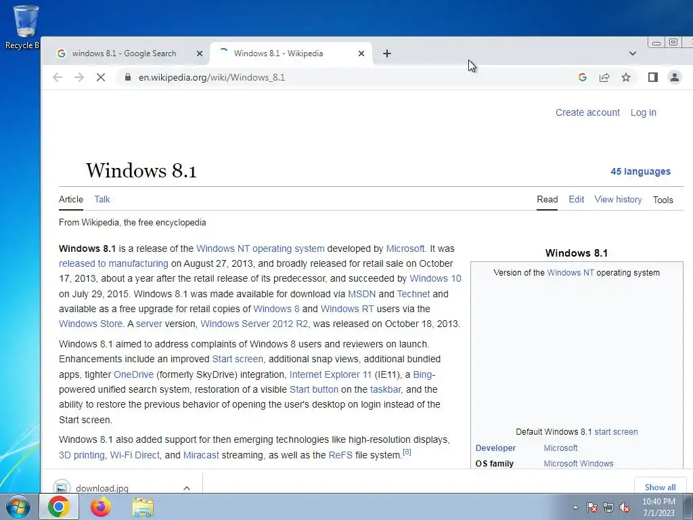This screenshot has height=520, width=693.
Task: Launch Firefox from the taskbar
Action: point(100,506)
